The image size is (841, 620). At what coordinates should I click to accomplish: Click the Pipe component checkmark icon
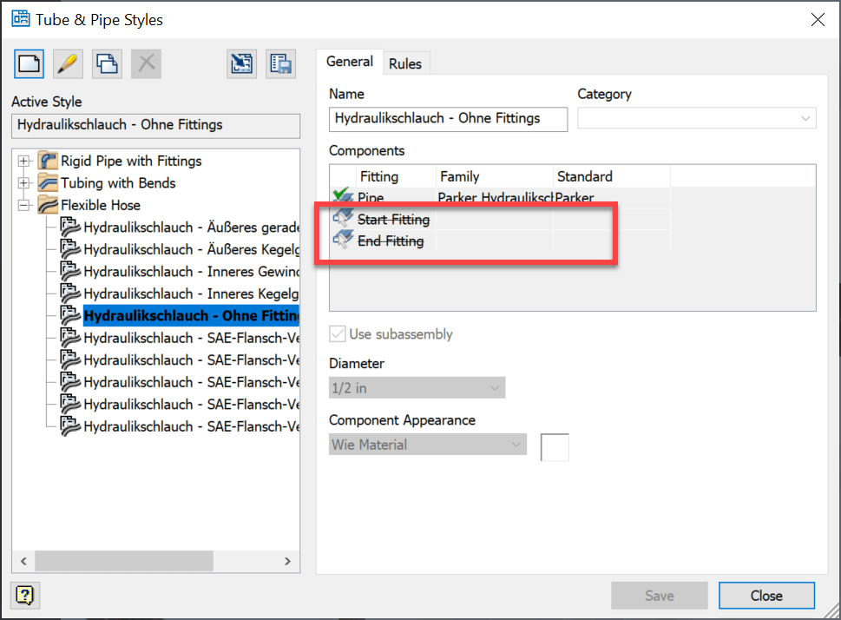coord(343,196)
